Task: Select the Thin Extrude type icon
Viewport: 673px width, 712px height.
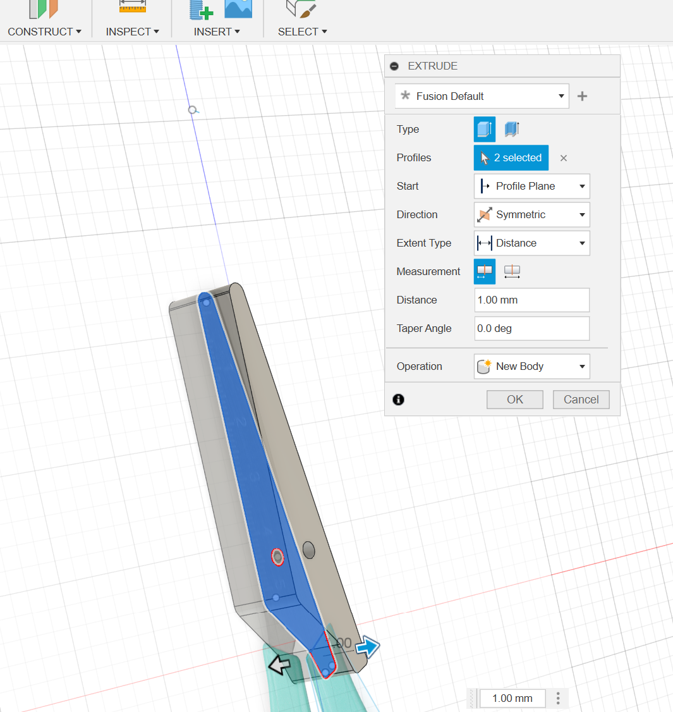Action: tap(512, 130)
